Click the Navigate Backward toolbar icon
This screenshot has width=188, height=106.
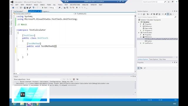(13, 8)
